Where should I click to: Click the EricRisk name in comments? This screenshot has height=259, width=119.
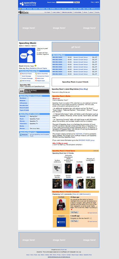click(61, 197)
